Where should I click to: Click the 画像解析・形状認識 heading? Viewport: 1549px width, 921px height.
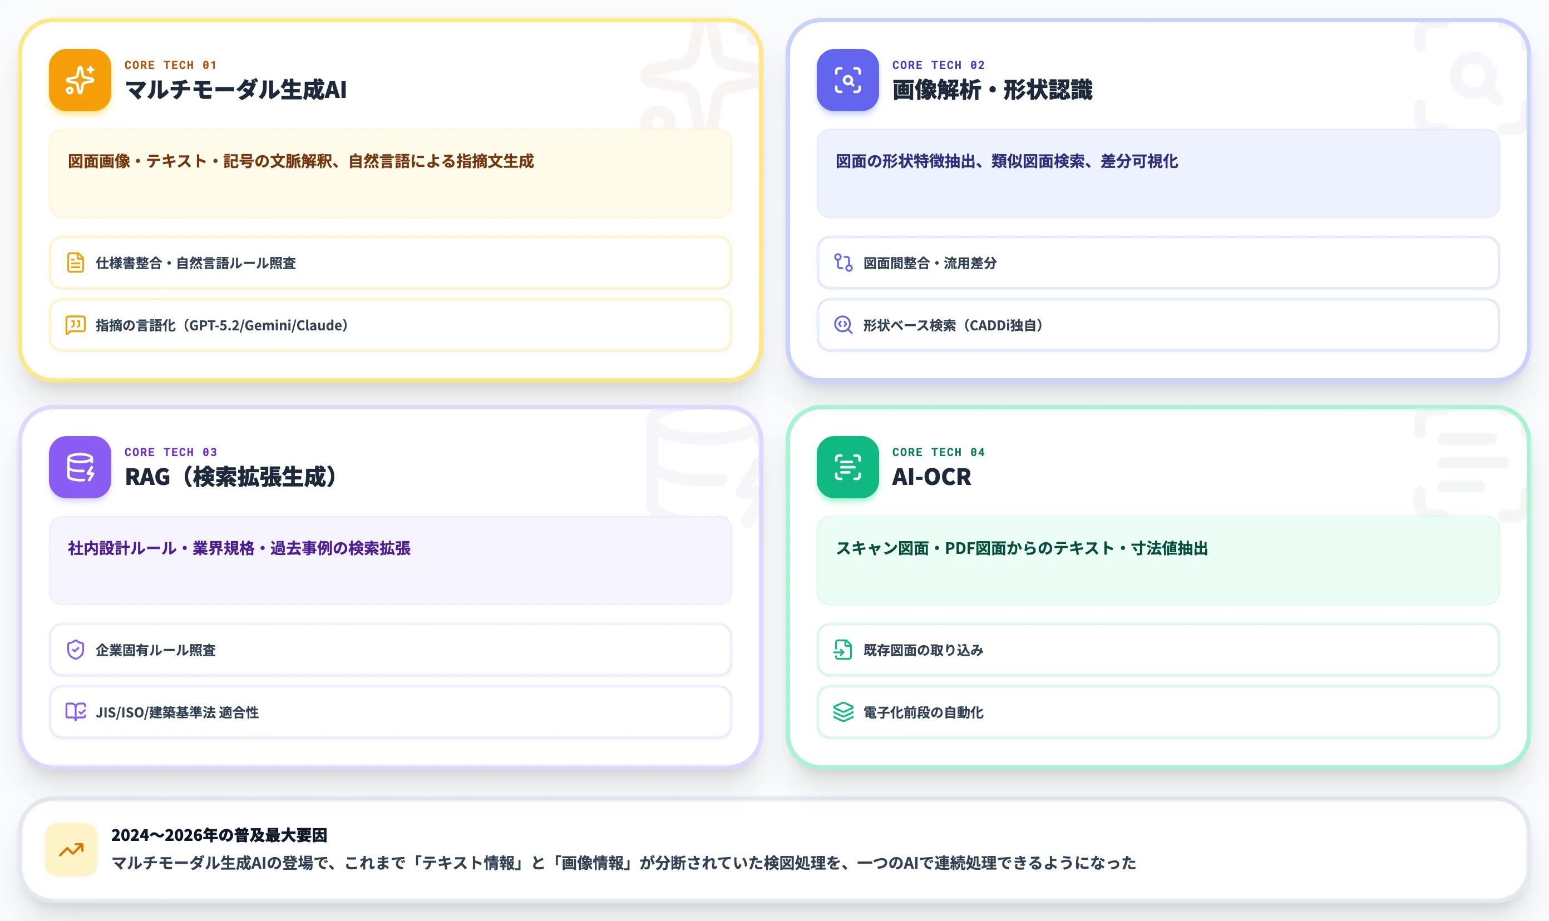coord(992,90)
